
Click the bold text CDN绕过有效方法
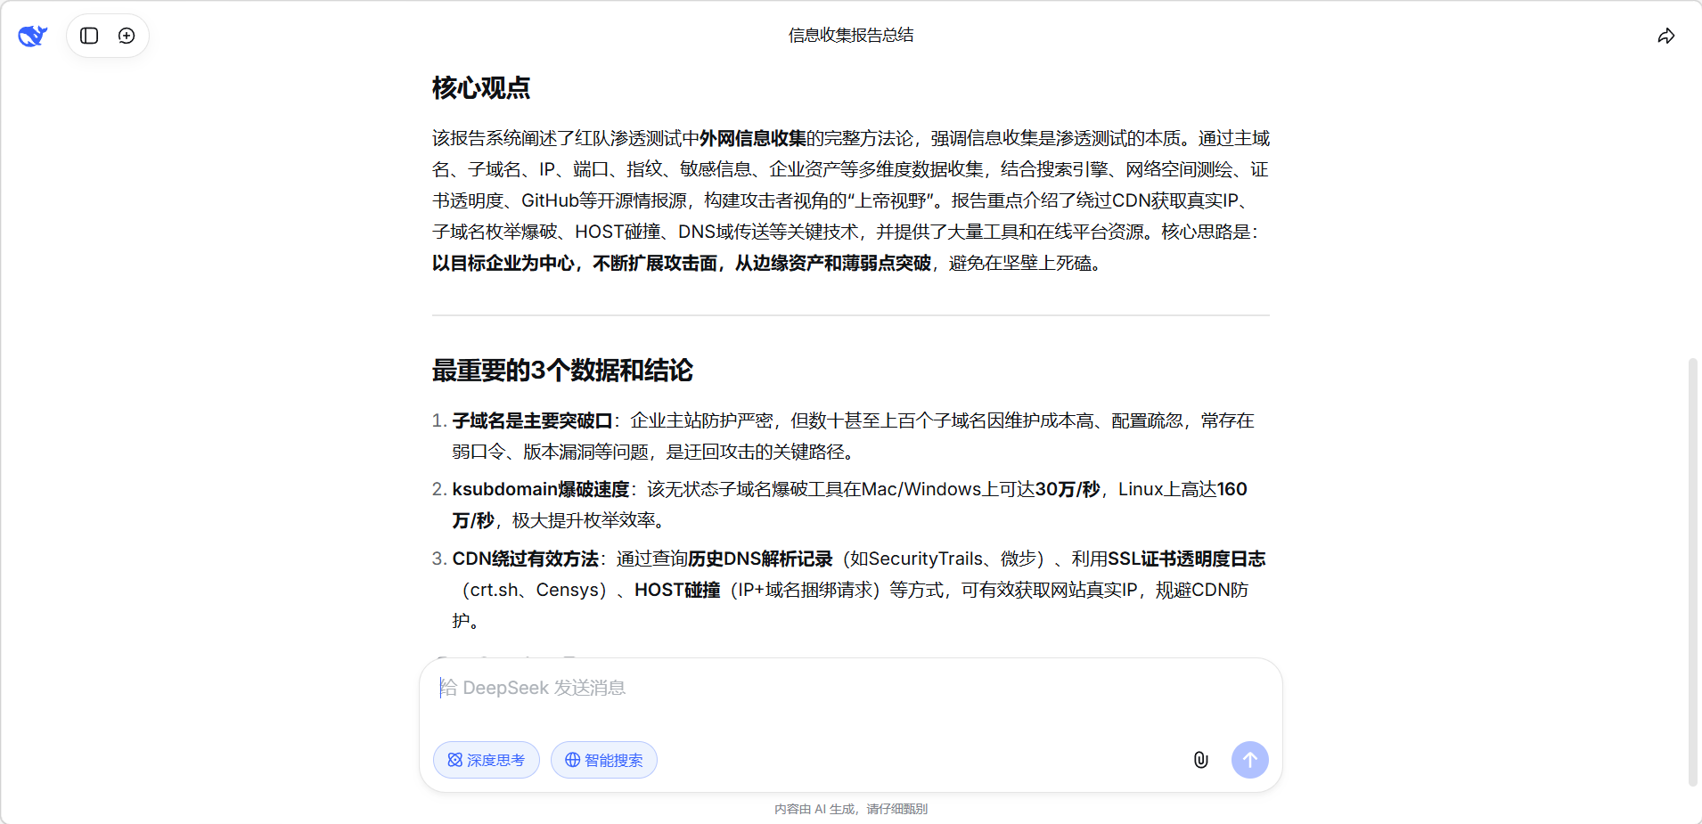(x=525, y=559)
